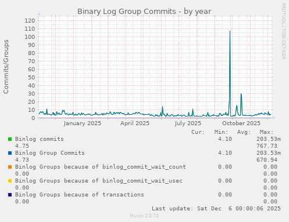Click the second-highest spike peak near 30
289x222 pixels.
pyautogui.click(x=241, y=94)
